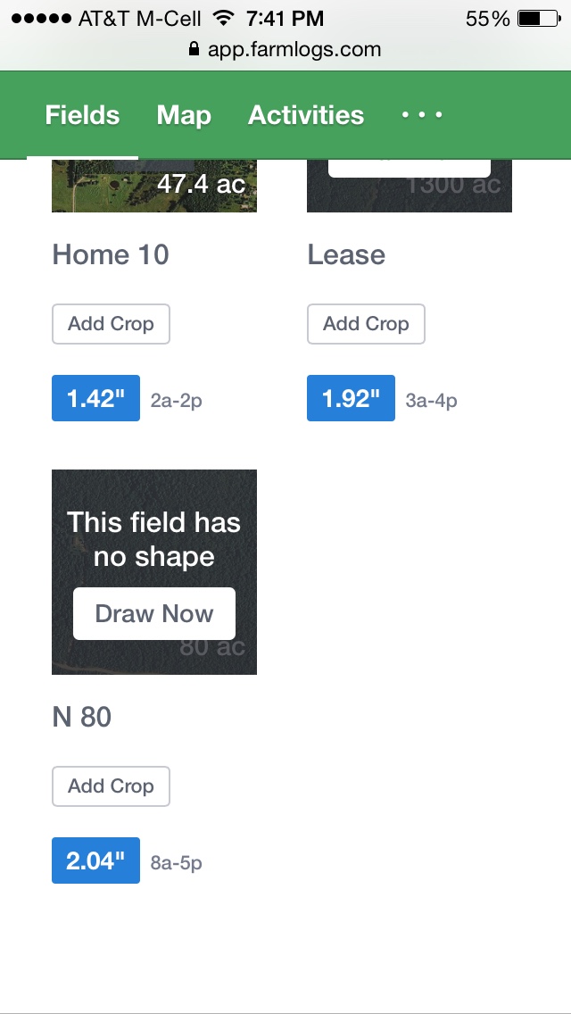Open the three-dots overflow menu
571x1014 pixels.
click(x=422, y=115)
